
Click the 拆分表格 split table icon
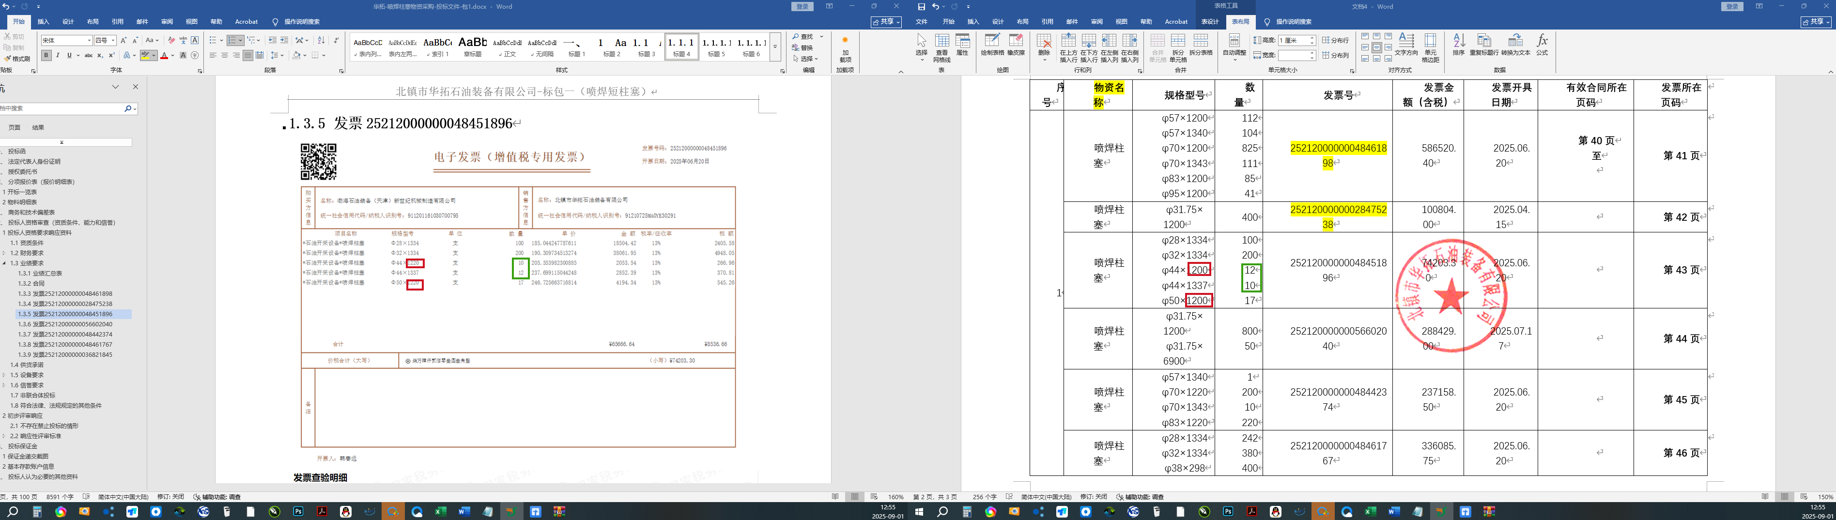click(1201, 45)
